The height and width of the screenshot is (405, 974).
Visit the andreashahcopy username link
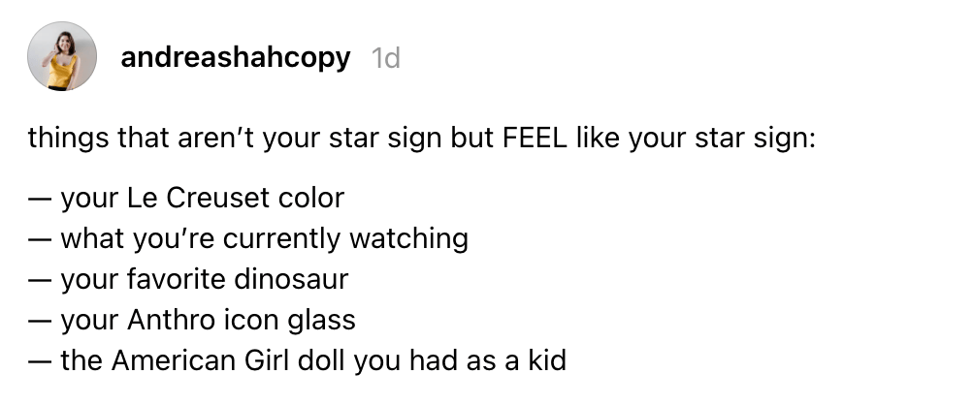[236, 58]
